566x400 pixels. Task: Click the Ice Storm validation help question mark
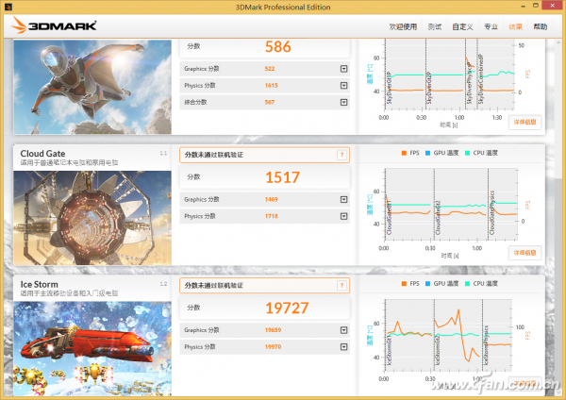(341, 286)
